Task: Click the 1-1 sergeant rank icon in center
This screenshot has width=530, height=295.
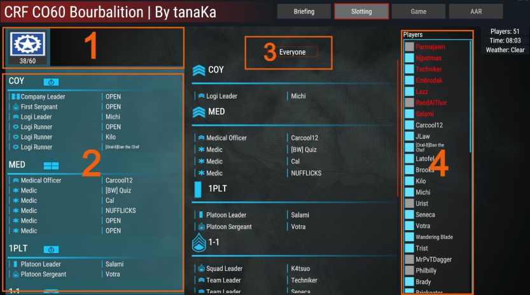Action: pos(199,242)
